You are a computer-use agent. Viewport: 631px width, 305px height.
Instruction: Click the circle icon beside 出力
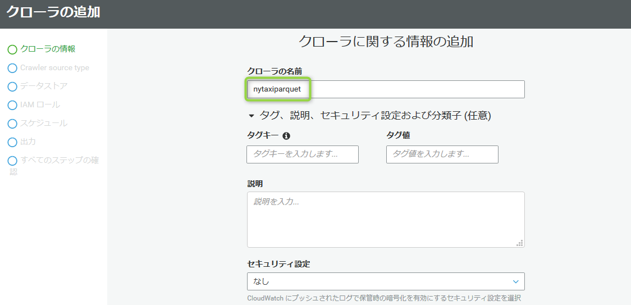12,142
